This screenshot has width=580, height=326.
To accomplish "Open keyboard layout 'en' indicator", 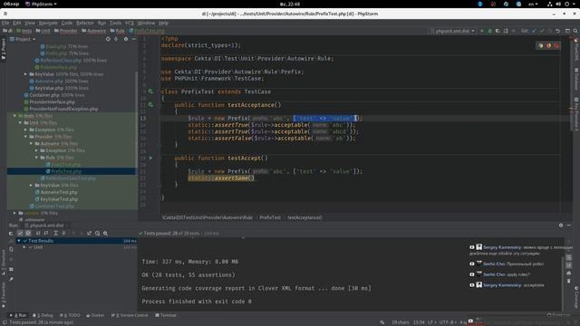I will click(x=533, y=4).
